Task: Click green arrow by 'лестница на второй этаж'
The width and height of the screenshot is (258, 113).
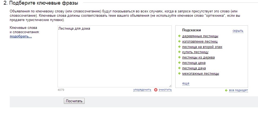Action: 180,47
